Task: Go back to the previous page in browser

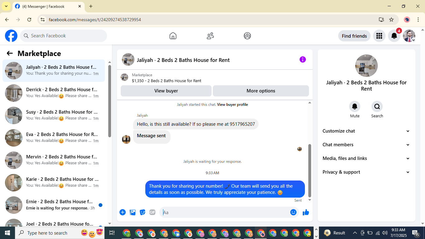Action: [7, 20]
